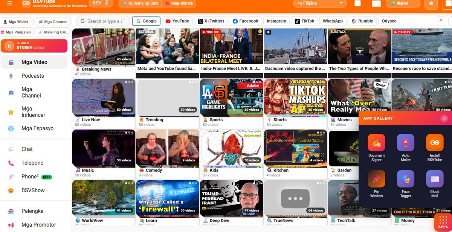Open the Learn Firewall thumbnail
452x232 pixels.
[x=167, y=198]
